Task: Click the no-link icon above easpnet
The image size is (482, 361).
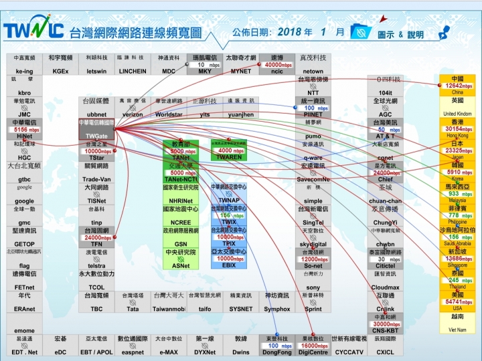Action: [133, 346]
